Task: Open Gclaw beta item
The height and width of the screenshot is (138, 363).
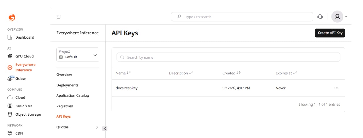Action: [17, 78]
